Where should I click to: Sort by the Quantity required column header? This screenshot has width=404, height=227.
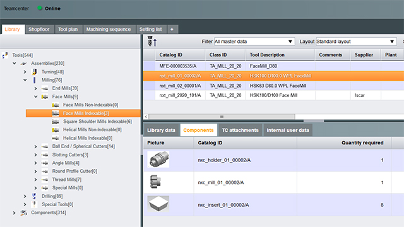pos(344,143)
